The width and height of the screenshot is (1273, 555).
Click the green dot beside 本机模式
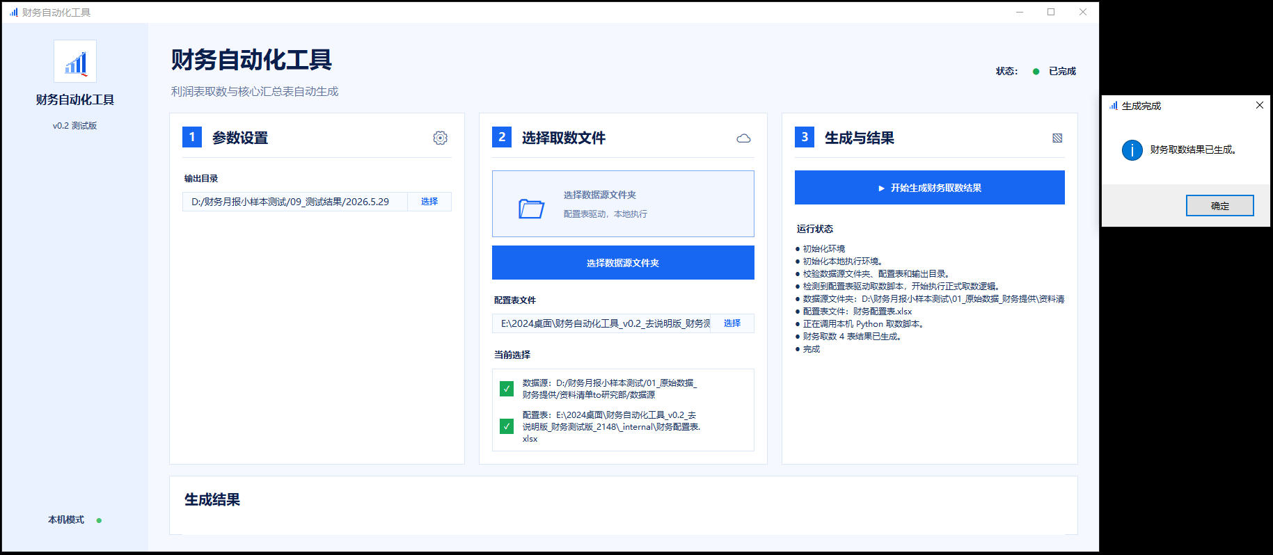[x=99, y=520]
